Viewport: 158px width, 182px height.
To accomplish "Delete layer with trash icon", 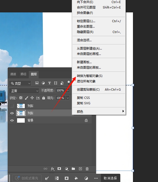I will (x=87, y=169).
